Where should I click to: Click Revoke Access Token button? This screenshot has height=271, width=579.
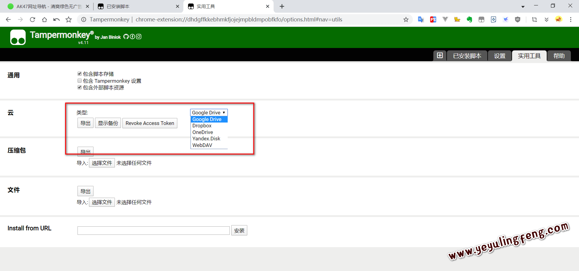150,123
